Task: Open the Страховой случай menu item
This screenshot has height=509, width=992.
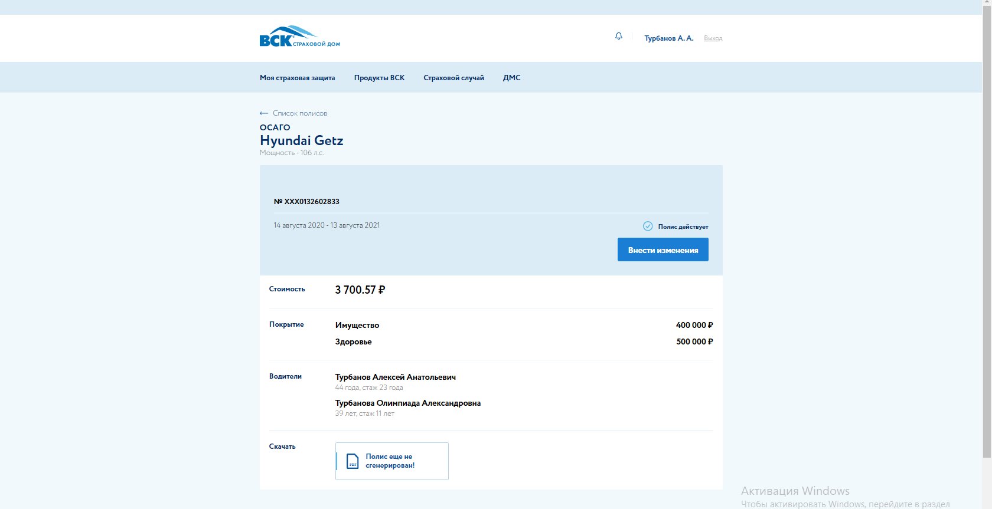Action: [x=453, y=78]
